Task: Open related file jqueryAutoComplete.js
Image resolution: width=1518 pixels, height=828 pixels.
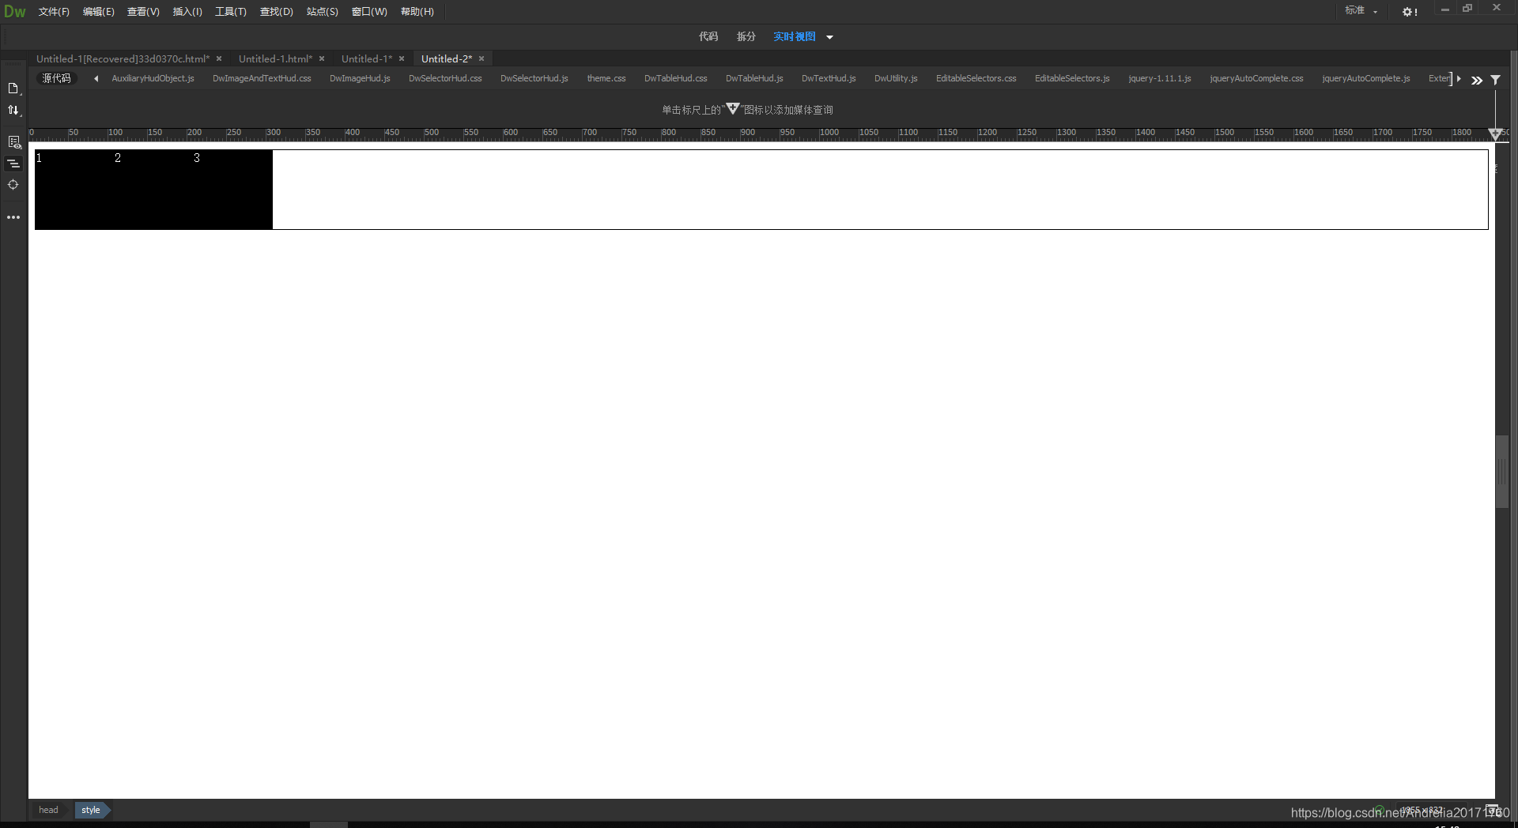Action: click(x=1366, y=78)
